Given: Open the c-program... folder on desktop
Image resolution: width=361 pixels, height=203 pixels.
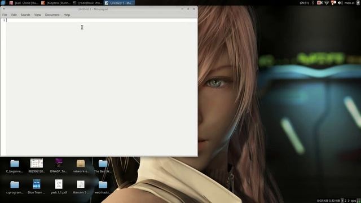Looking at the screenshot, I should (x=15, y=187).
